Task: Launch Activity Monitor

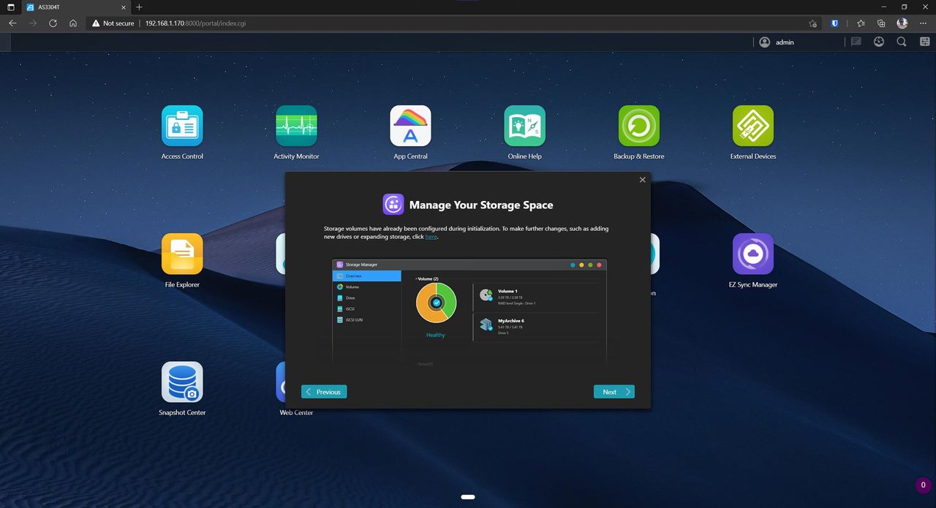Action: coord(296,126)
